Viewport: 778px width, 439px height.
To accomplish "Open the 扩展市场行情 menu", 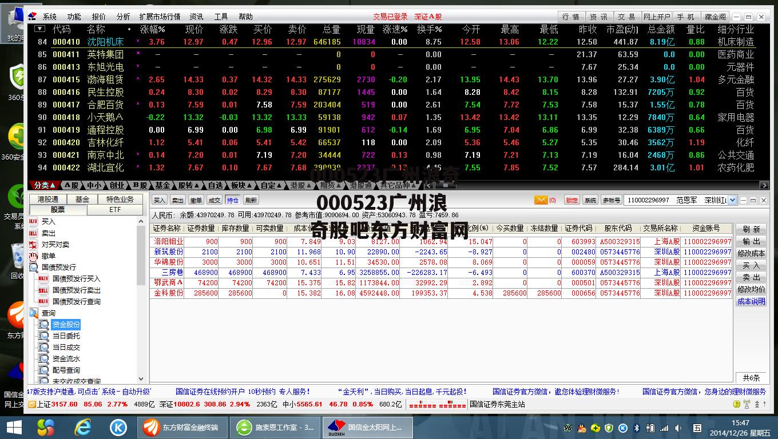I will coord(160,17).
